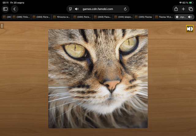Reload the games.cdn.famobi.com page
The height and width of the screenshot is (136, 196).
pos(125,9)
